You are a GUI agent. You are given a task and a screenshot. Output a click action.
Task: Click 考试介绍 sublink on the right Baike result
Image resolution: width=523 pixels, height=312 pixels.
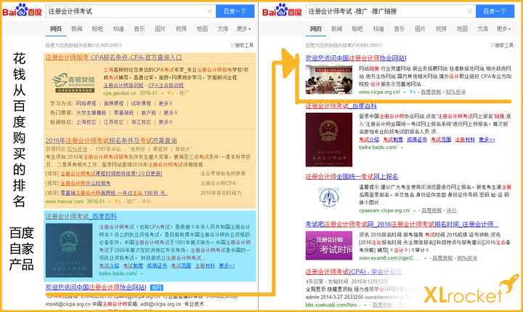pyautogui.click(x=369, y=140)
